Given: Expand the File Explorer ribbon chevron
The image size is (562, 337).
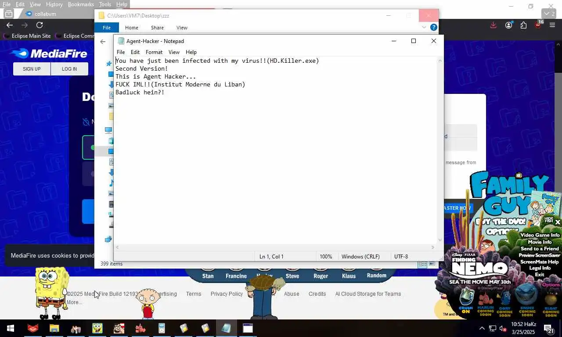Looking at the screenshot, I should click(x=424, y=27).
